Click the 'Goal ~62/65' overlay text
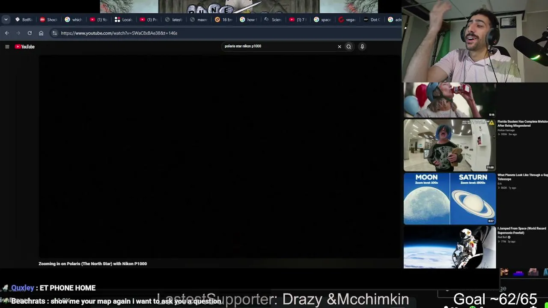548x308 pixels. click(x=495, y=299)
